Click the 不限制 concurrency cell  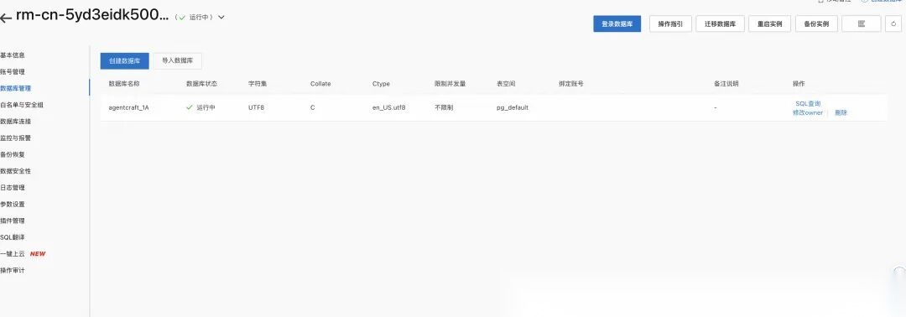pos(444,107)
